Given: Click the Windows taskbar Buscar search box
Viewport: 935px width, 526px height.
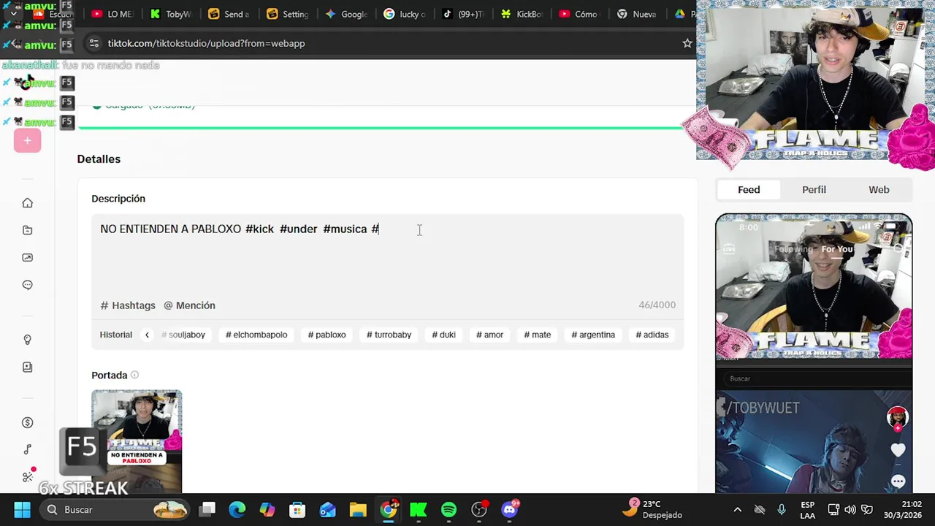Looking at the screenshot, I should [x=114, y=509].
